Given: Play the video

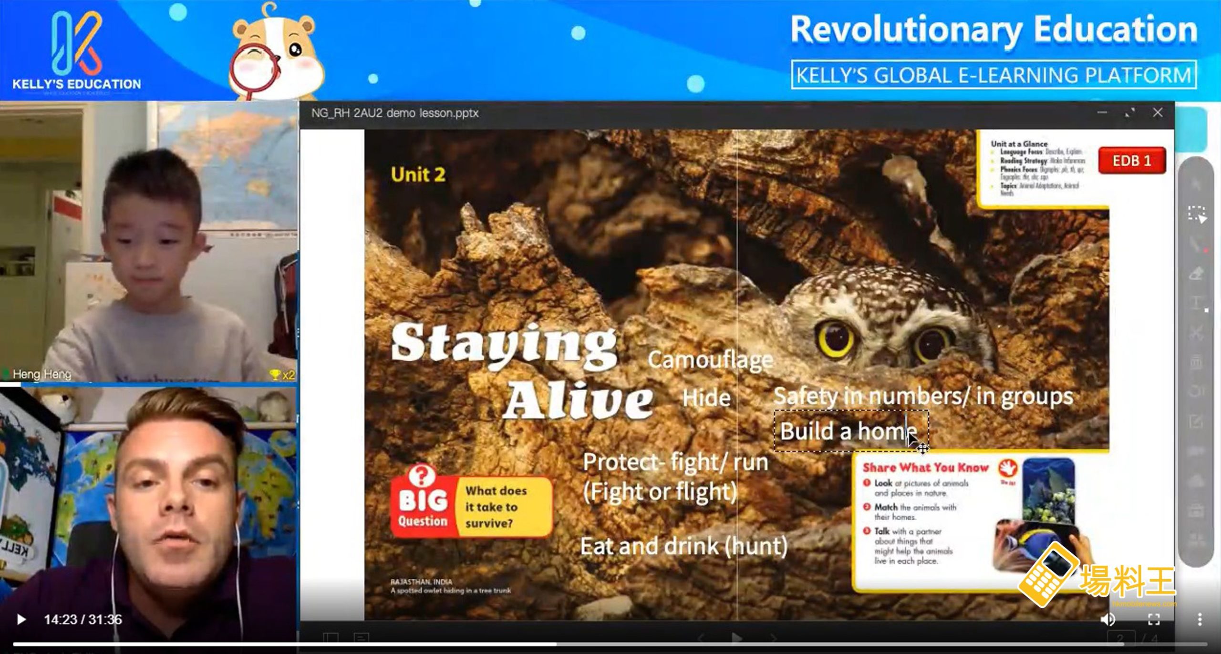Looking at the screenshot, I should (x=21, y=619).
